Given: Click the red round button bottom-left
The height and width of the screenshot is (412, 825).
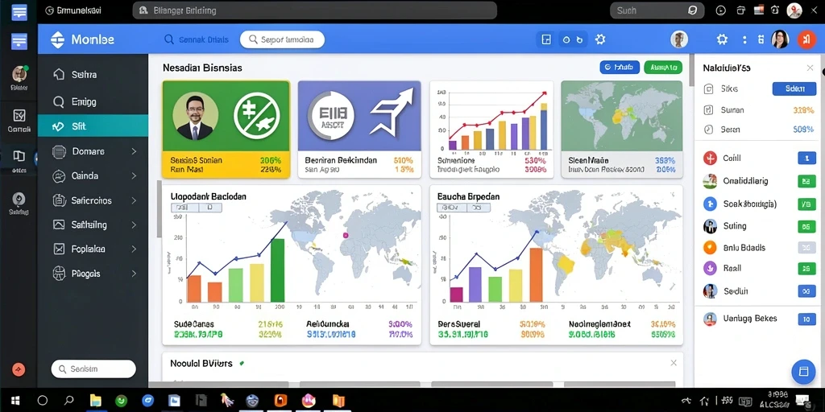Looking at the screenshot, I should pos(19,369).
